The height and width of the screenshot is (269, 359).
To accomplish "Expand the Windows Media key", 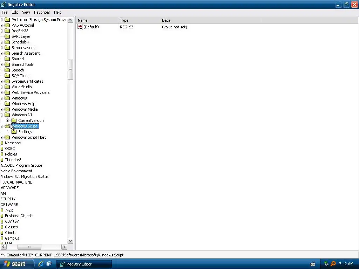I will click(x=1, y=109).
